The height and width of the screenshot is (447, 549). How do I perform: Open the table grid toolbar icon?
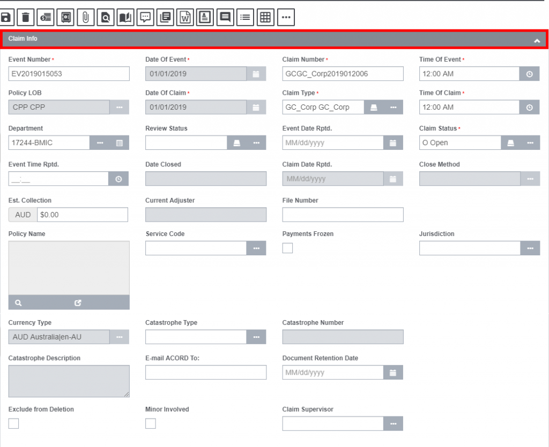click(264, 17)
